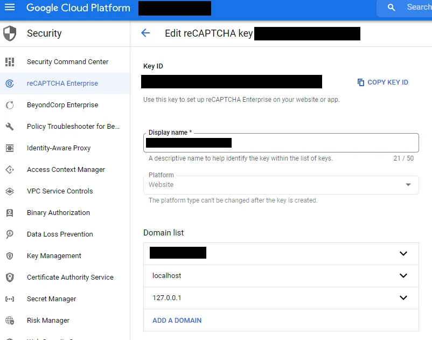The width and height of the screenshot is (432, 340).
Task: Click the localhost domain text
Action: click(x=166, y=275)
